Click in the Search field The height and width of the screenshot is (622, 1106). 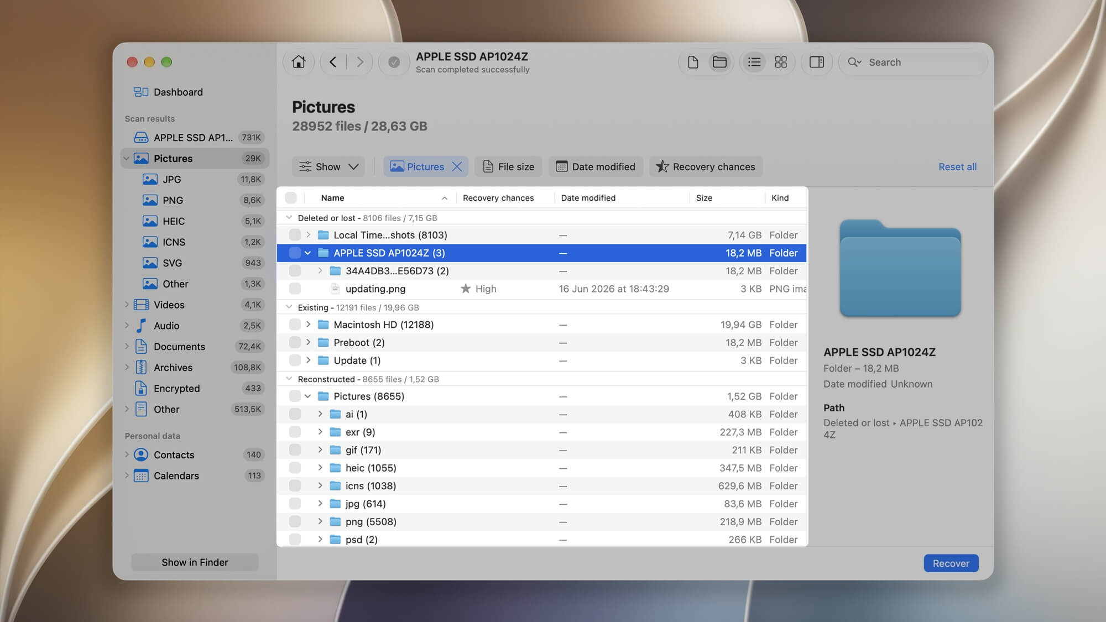click(x=913, y=62)
